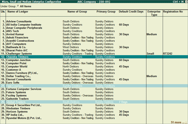Screen dimensions: 188x124
Task: Select Adview Consultants ledger
Action: (x=19, y=21)
